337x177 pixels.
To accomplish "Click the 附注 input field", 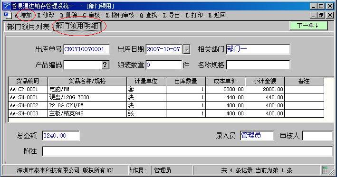I will [x=187, y=151].
